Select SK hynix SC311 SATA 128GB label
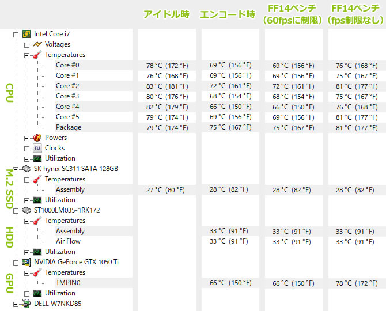 (x=76, y=169)
